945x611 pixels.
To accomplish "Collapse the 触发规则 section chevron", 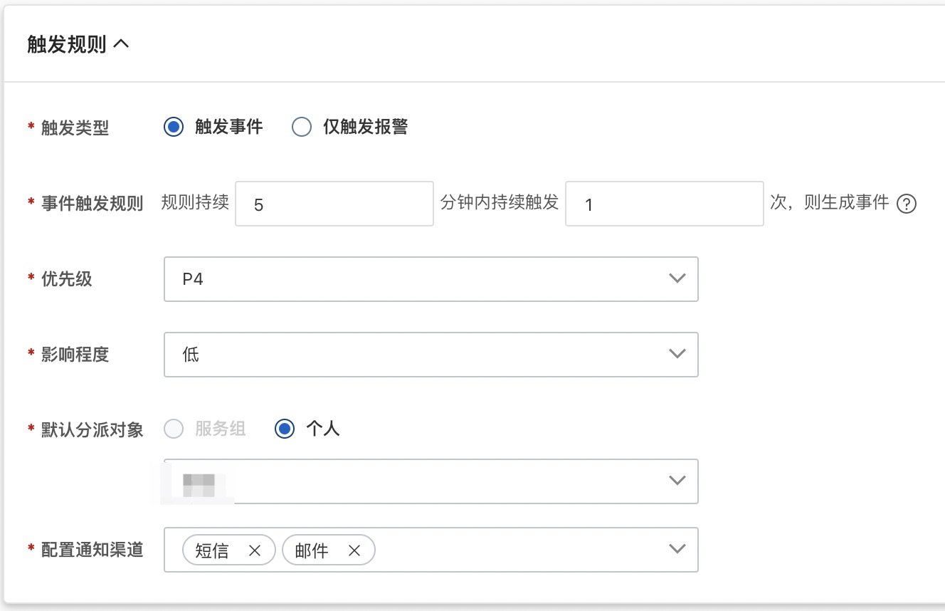I will [121, 44].
